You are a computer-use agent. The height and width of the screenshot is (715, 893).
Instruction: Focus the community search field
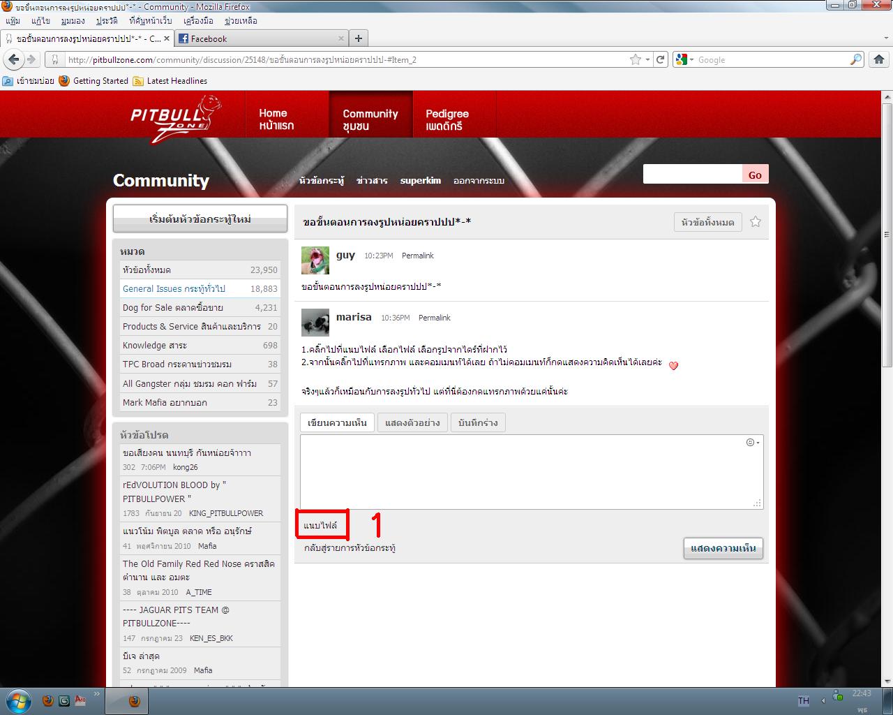click(692, 175)
